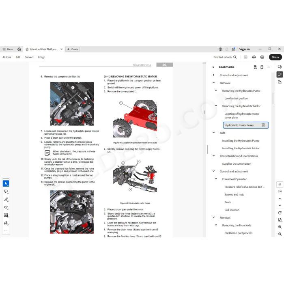Go to the Home icon

tap(19, 49)
